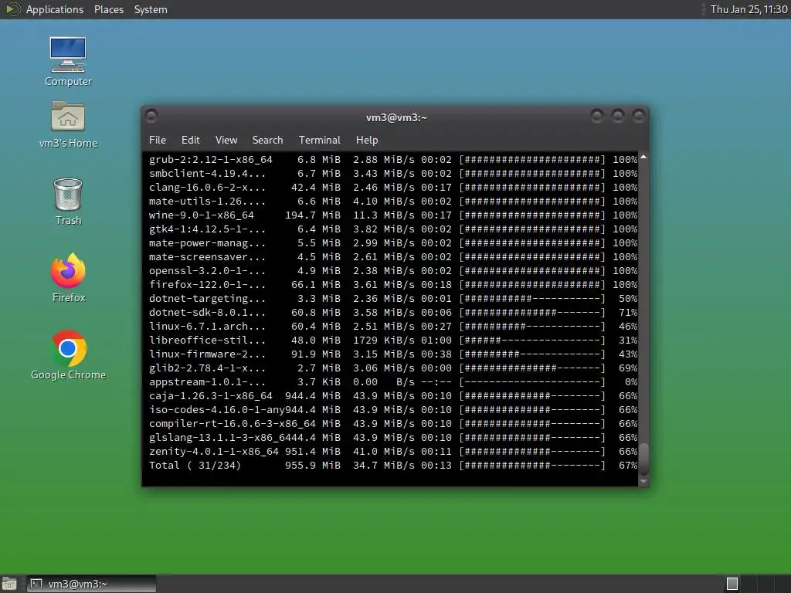The image size is (791, 593).
Task: Open the terminal File menu
Action: (x=158, y=141)
